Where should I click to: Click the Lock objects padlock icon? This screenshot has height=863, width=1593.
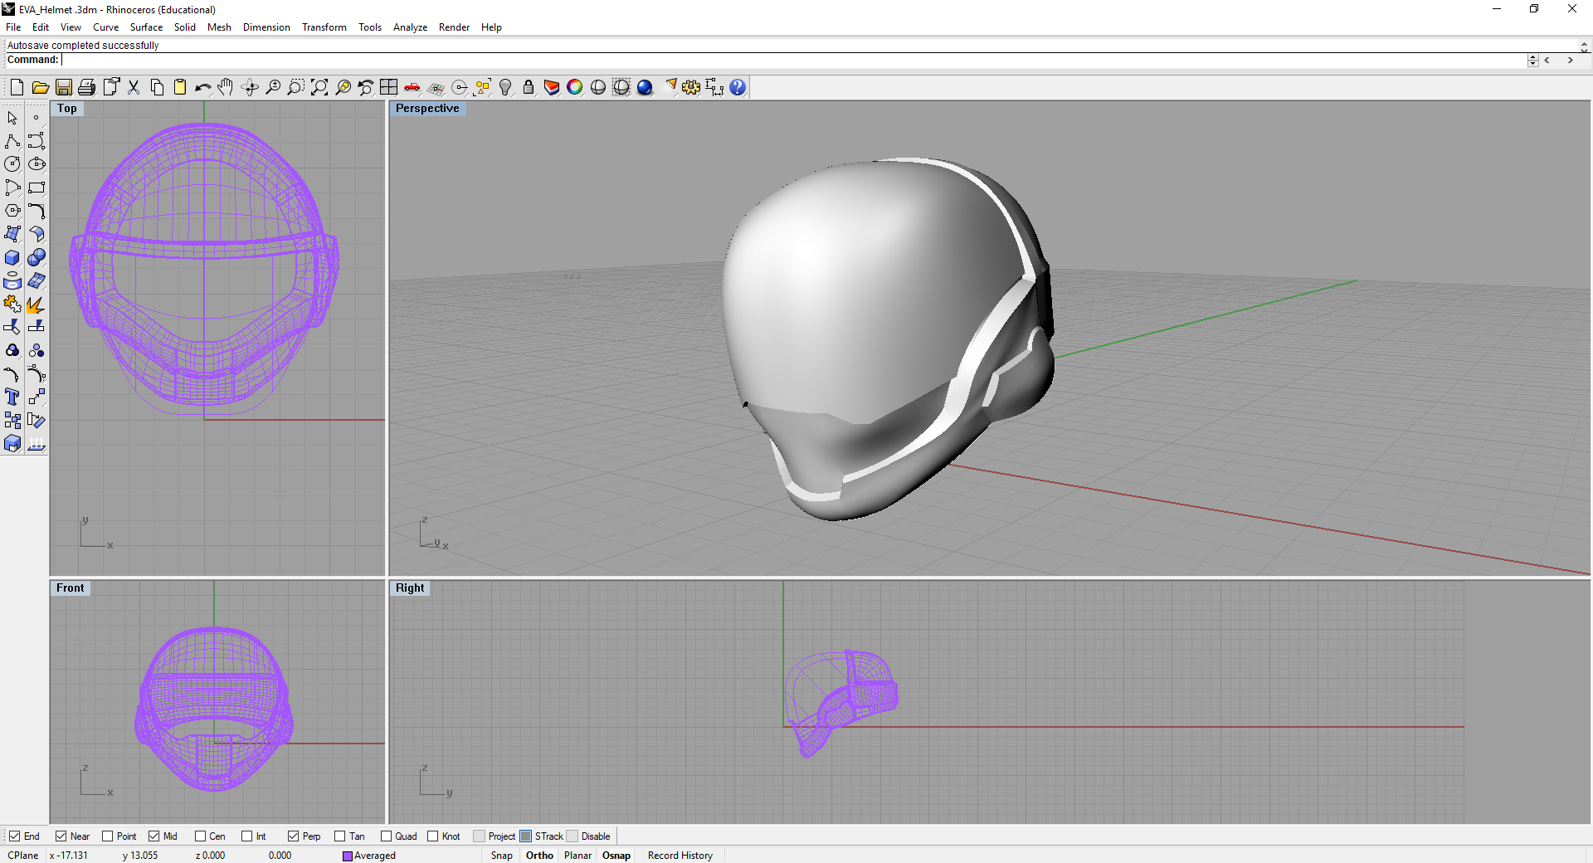(x=529, y=87)
